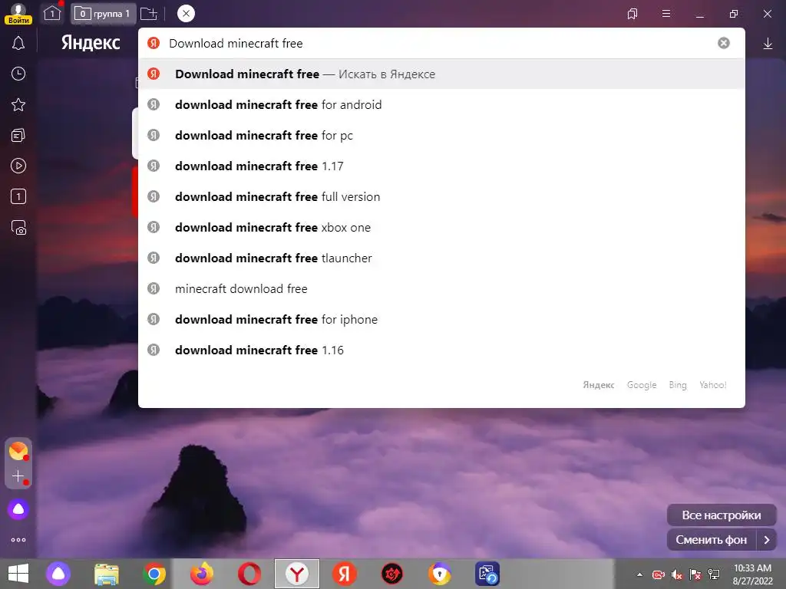Launch Opera from taskbar
786x589 pixels.
pos(249,574)
